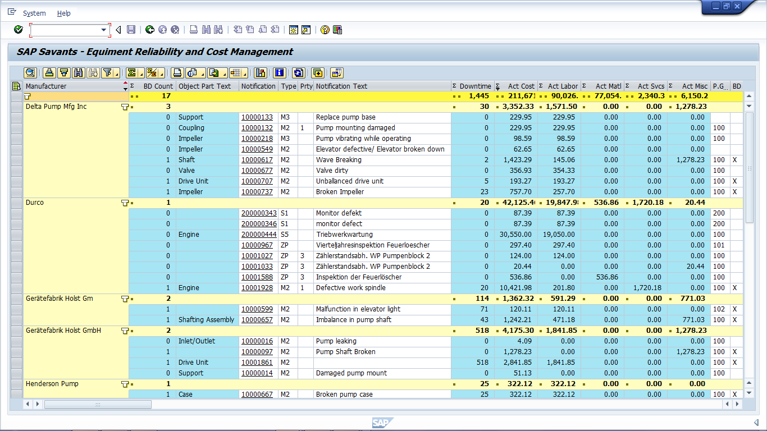Image resolution: width=767 pixels, height=431 pixels.
Task: Open notification 10000617 link
Action: coord(257,160)
